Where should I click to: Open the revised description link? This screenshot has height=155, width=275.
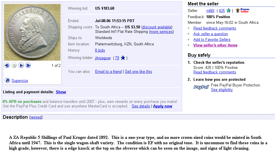coord(36,117)
